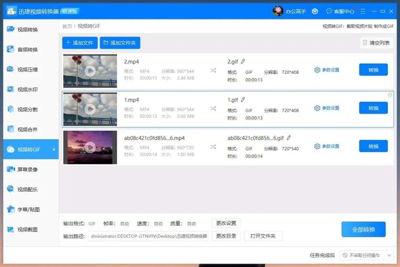Select the 视频转GIF sidebar item

[31, 149]
